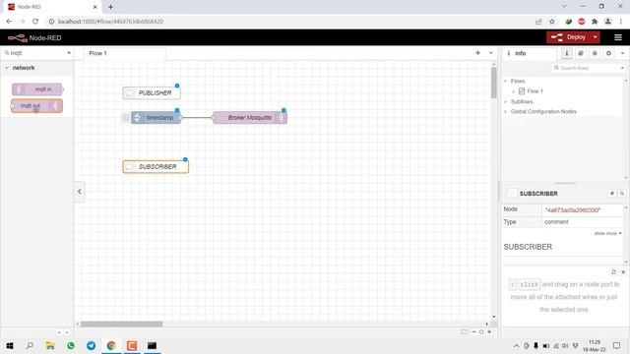Refresh the tip in the tips box
The image size is (630, 354).
click(x=613, y=272)
